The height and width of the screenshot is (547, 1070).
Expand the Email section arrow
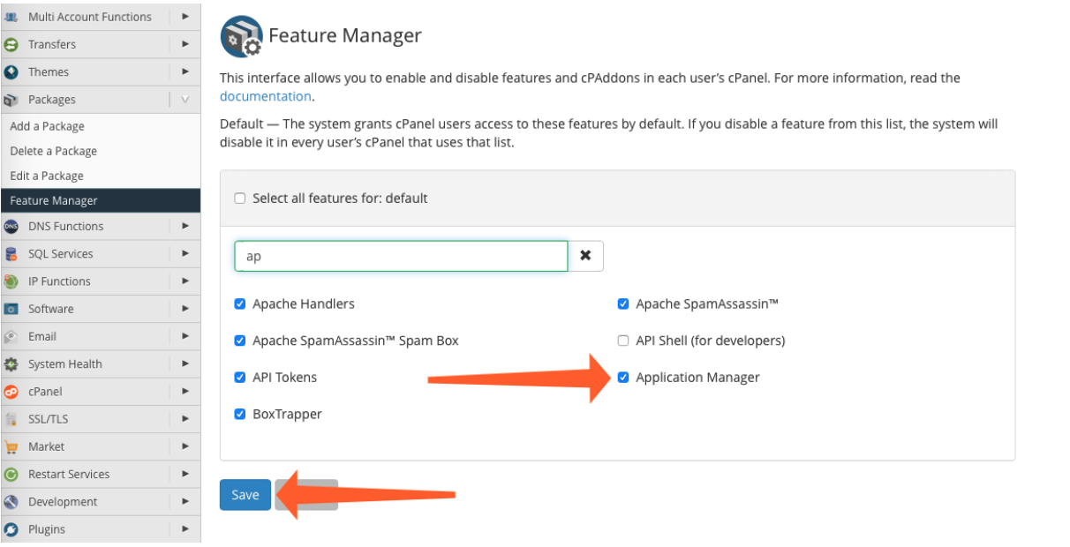coord(185,336)
